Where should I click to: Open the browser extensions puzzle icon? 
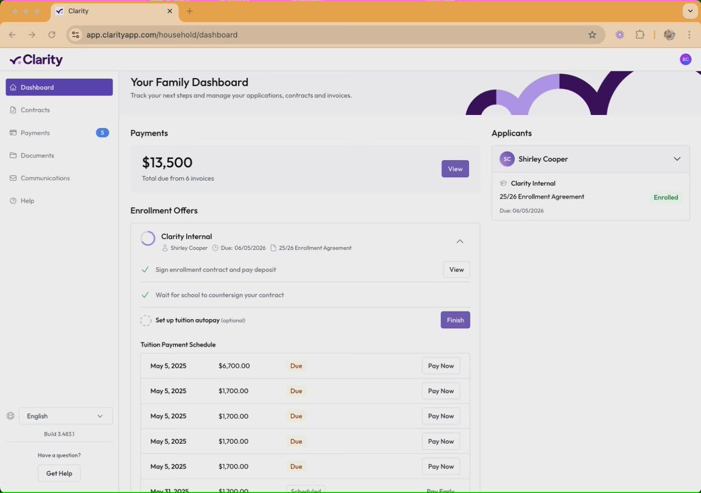(x=640, y=34)
